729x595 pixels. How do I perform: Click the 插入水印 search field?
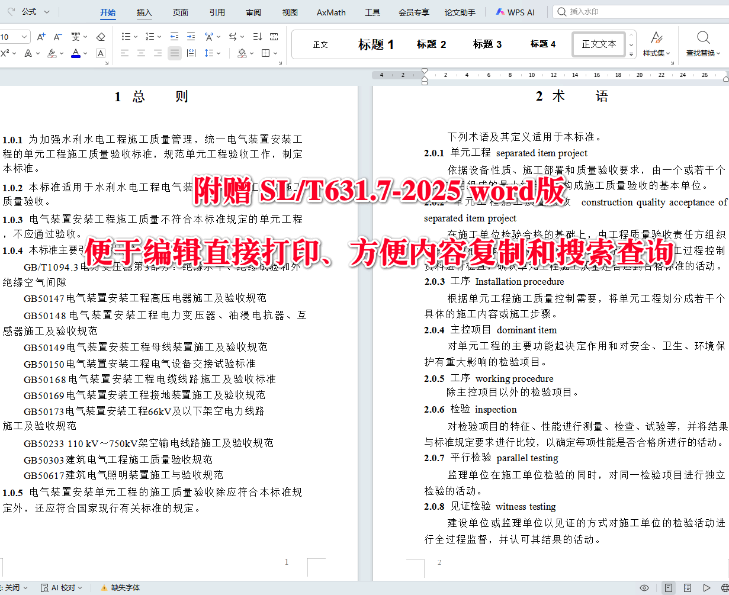[642, 12]
